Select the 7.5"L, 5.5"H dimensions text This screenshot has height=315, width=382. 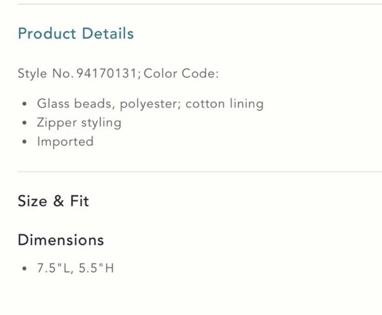pyautogui.click(x=76, y=268)
